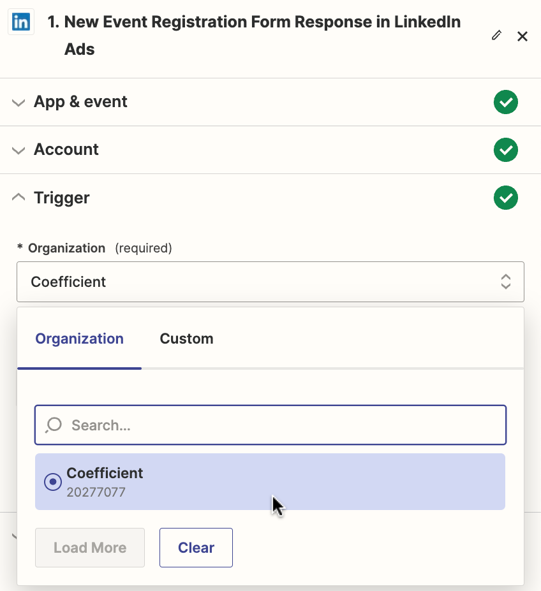The height and width of the screenshot is (591, 541).
Task: Click Trigger green checkmark status icon
Action: coord(505,198)
